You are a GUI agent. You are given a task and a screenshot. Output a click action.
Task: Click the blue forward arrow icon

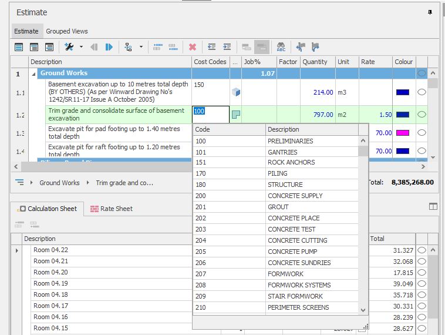click(109, 47)
